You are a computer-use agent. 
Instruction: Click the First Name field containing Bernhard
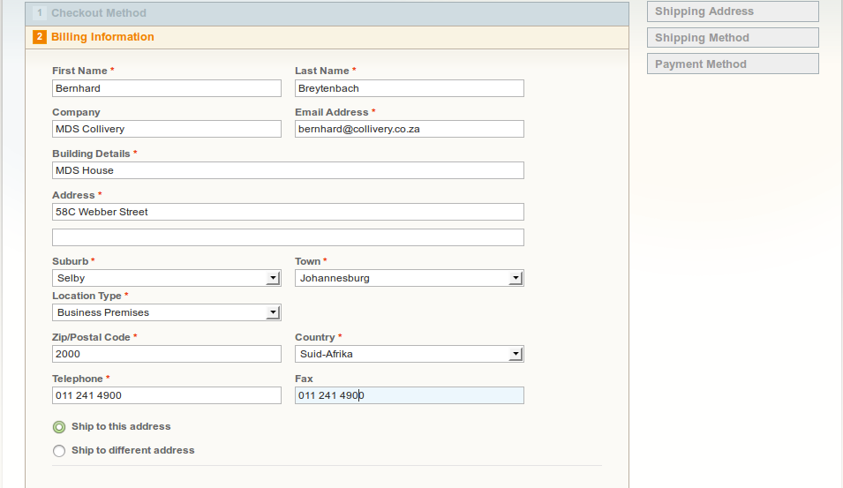click(x=166, y=88)
